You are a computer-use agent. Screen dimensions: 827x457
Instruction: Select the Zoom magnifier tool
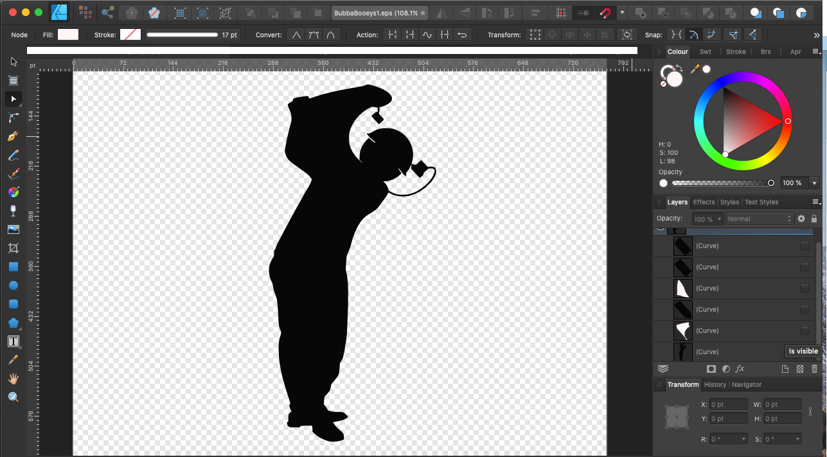[13, 397]
